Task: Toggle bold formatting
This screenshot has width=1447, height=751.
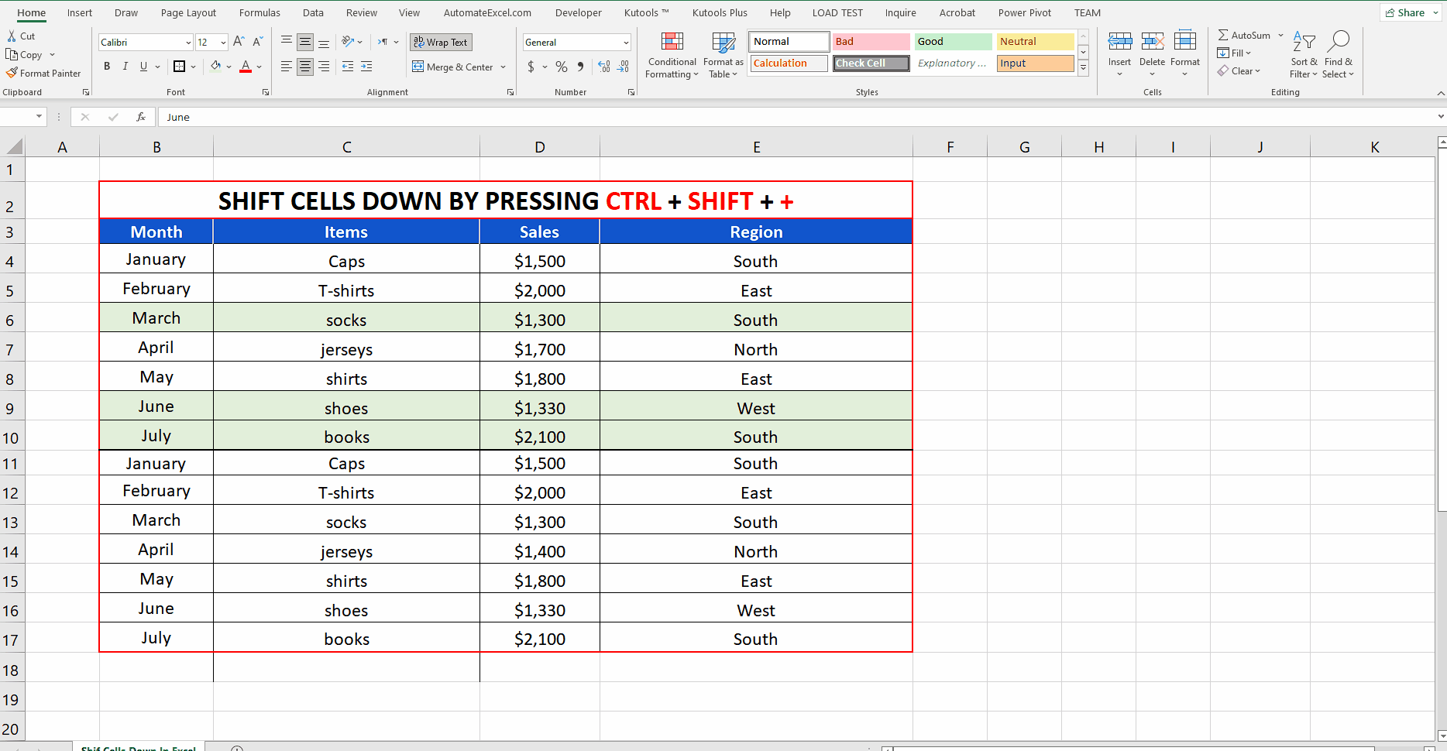Action: [x=107, y=67]
